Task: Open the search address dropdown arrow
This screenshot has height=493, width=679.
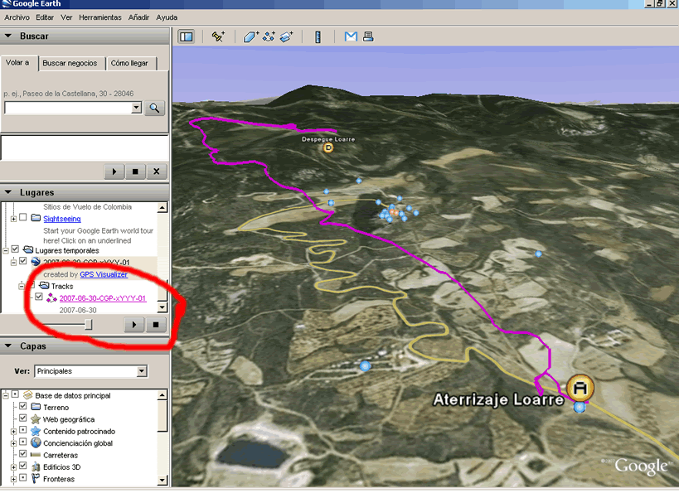Action: click(x=137, y=108)
